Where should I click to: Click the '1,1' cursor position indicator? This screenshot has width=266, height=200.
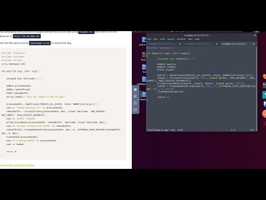point(233,130)
